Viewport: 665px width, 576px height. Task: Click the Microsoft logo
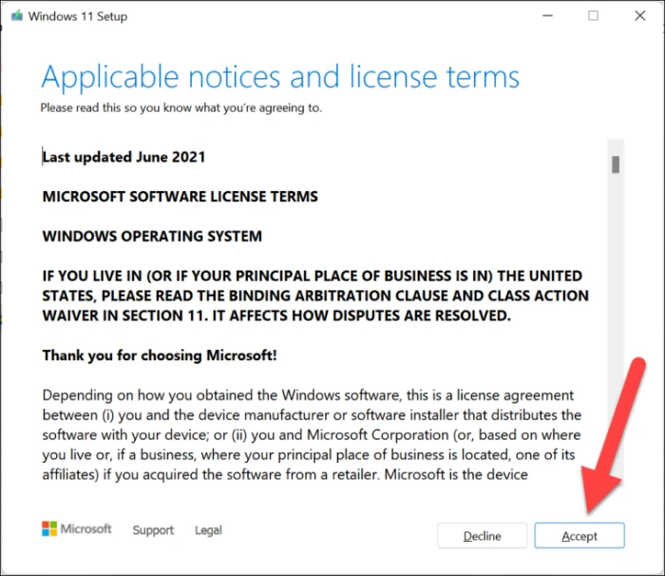coord(76,528)
